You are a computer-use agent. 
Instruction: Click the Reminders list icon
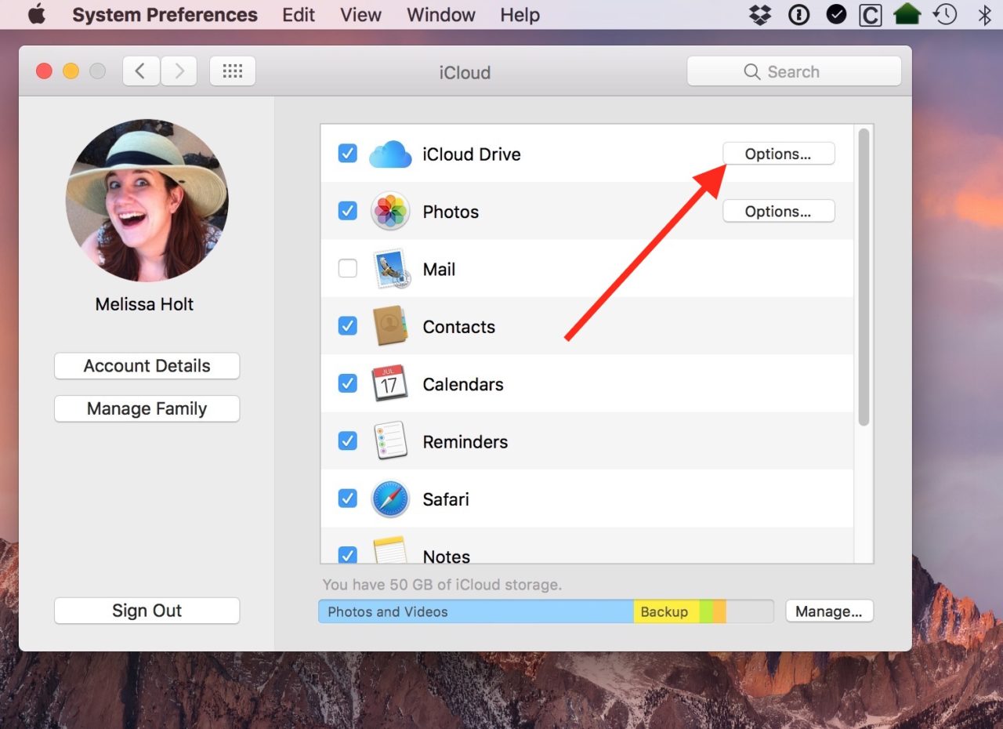(x=390, y=441)
